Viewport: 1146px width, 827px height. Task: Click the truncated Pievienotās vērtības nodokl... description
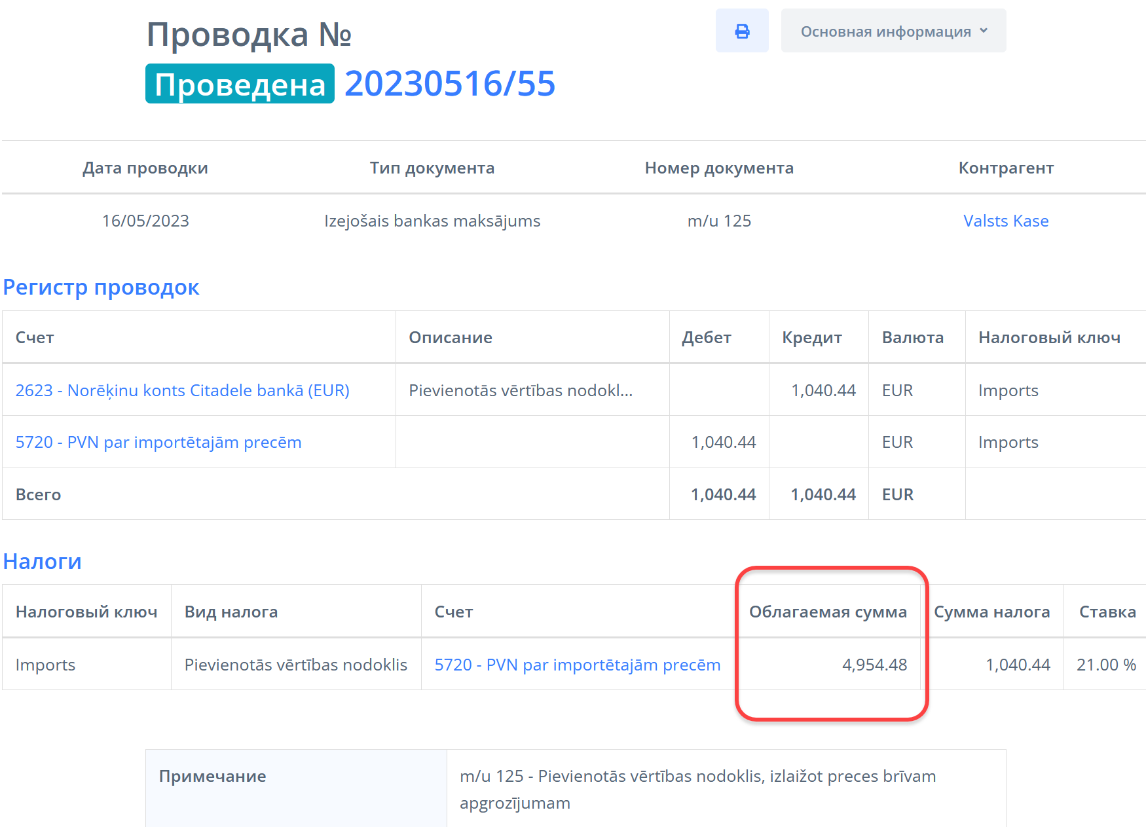(521, 390)
